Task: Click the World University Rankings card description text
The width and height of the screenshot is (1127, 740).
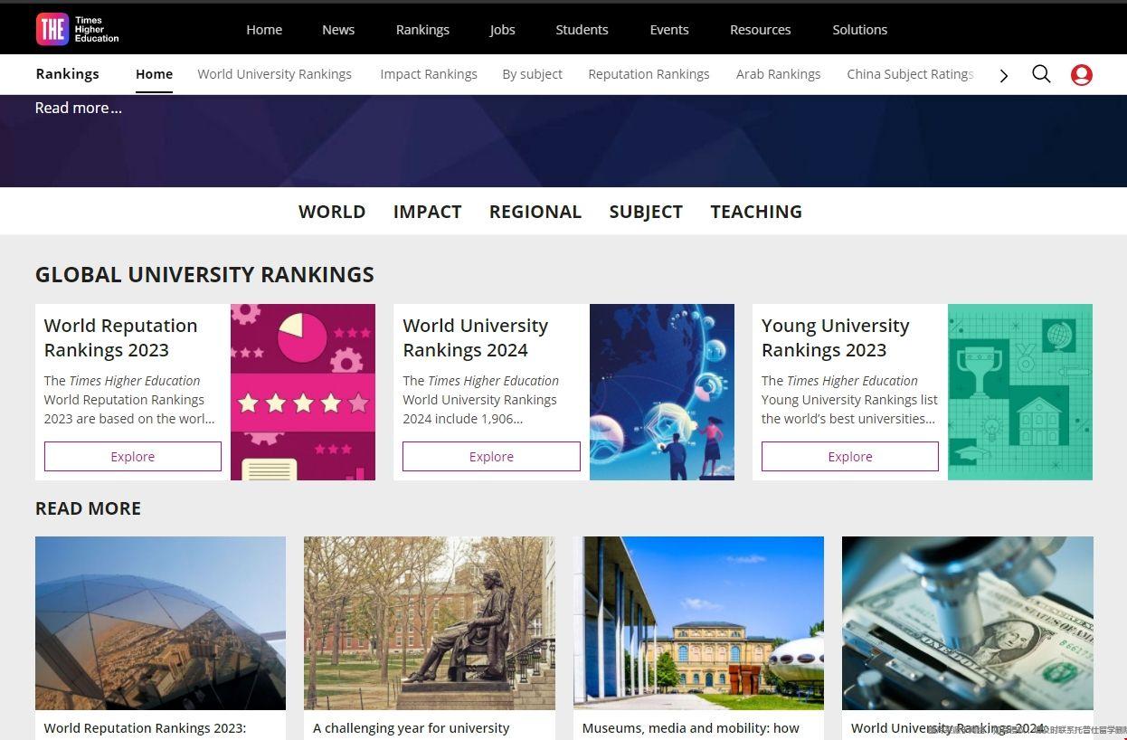Action: pos(481,400)
